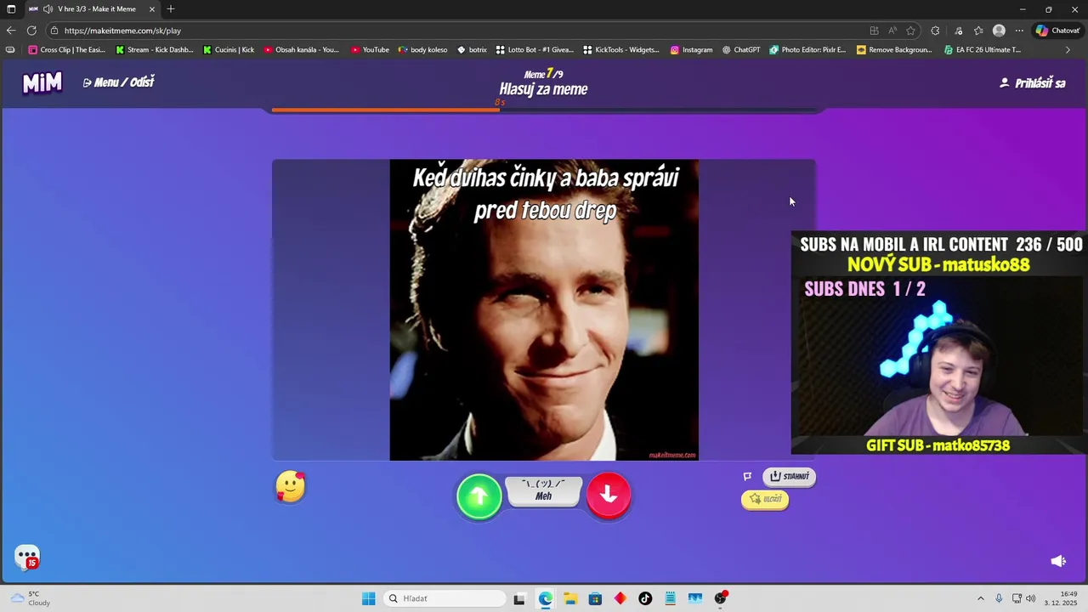Open File Explorer from taskbar
Viewport: 1088px width, 612px height.
point(570,598)
